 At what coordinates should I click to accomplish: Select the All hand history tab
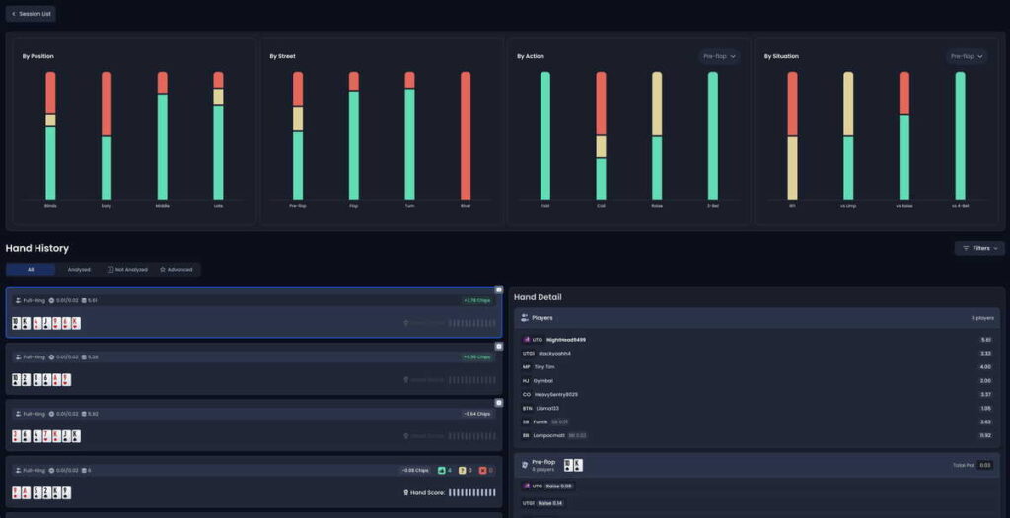[x=31, y=270]
